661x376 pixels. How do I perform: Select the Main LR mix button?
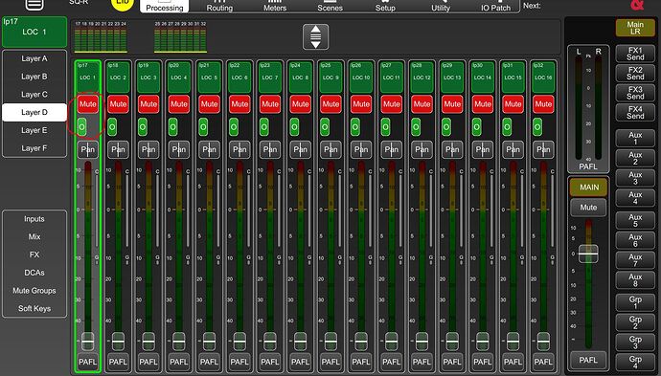tap(635, 28)
